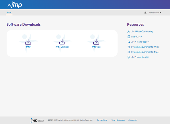Visit the JMP User Community link

coord(142,32)
